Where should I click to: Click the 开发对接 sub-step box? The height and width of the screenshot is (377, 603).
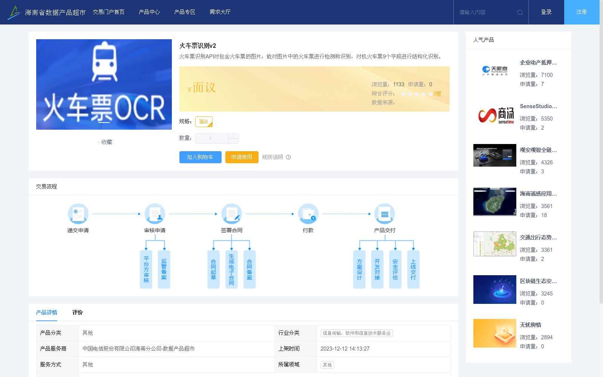point(377,269)
